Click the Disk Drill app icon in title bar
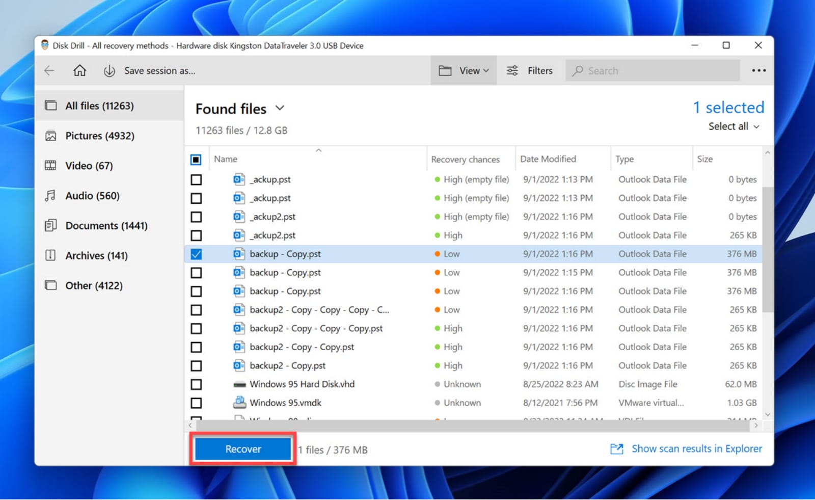Screen dimensions: 815x500 coord(45,45)
